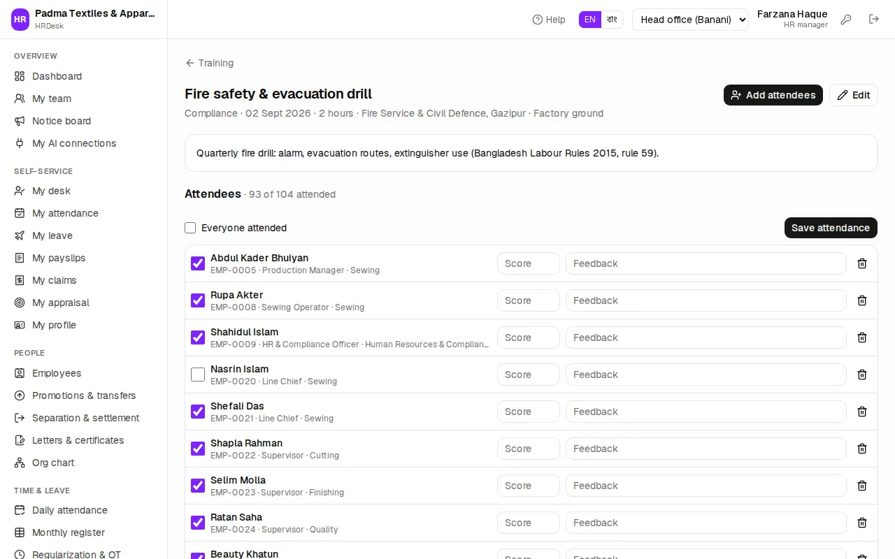
Task: Click the Score field for Shapla Rahman
Action: (x=529, y=449)
